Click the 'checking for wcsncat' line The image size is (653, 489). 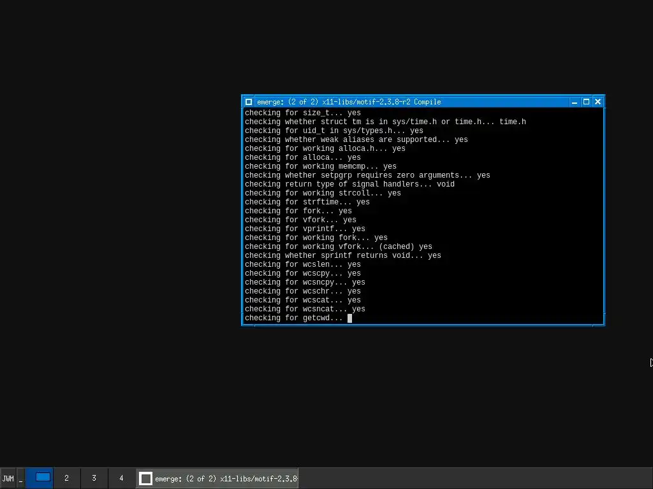point(305,309)
